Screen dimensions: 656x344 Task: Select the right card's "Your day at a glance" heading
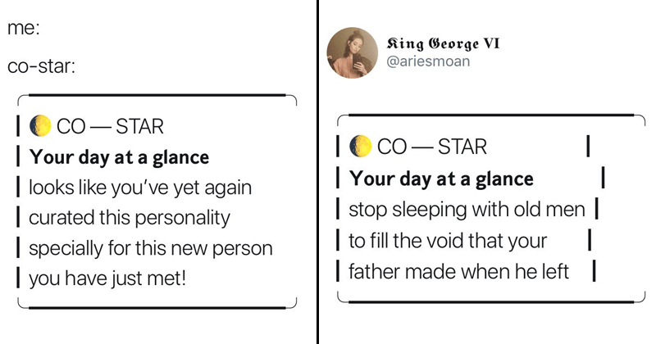(x=441, y=178)
